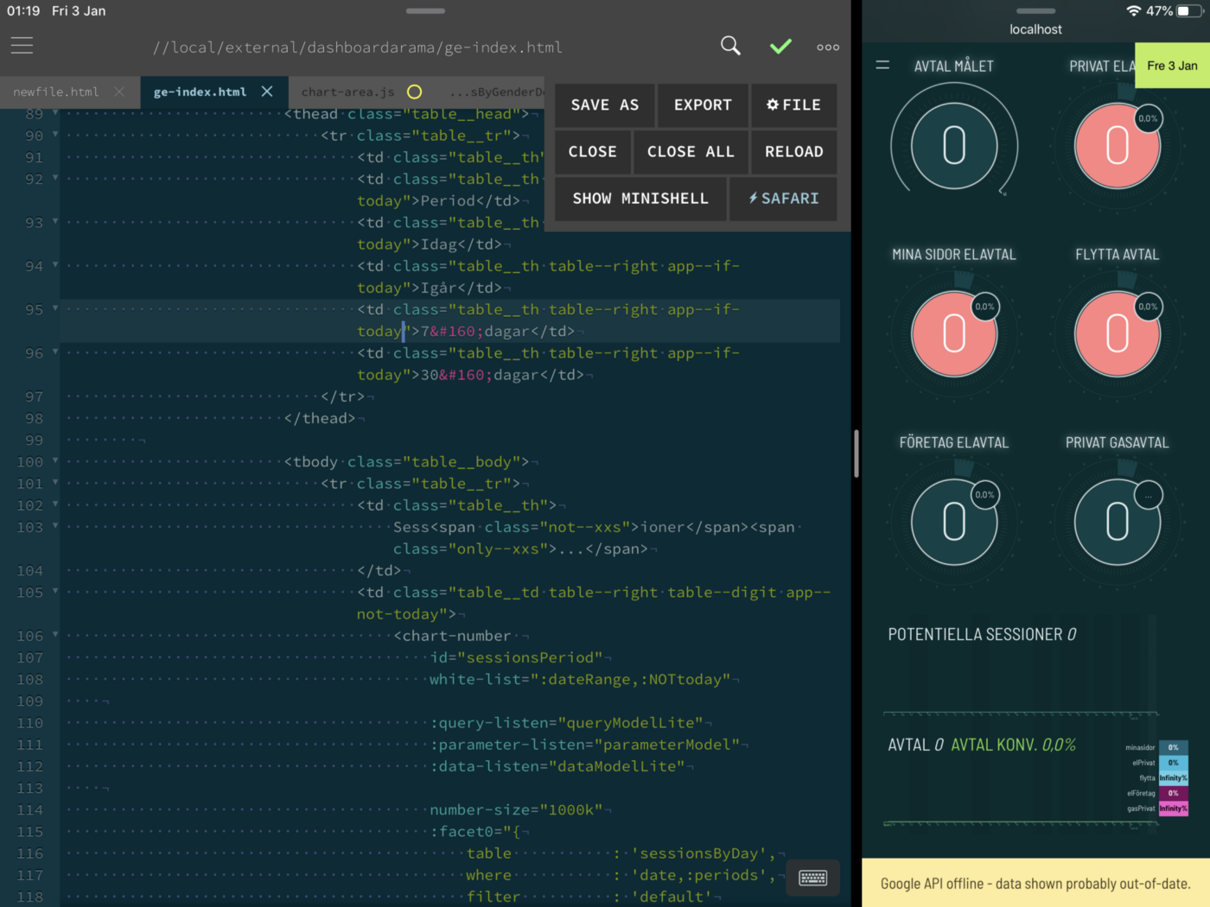Collapse the fold arrow at line 92

pos(55,177)
